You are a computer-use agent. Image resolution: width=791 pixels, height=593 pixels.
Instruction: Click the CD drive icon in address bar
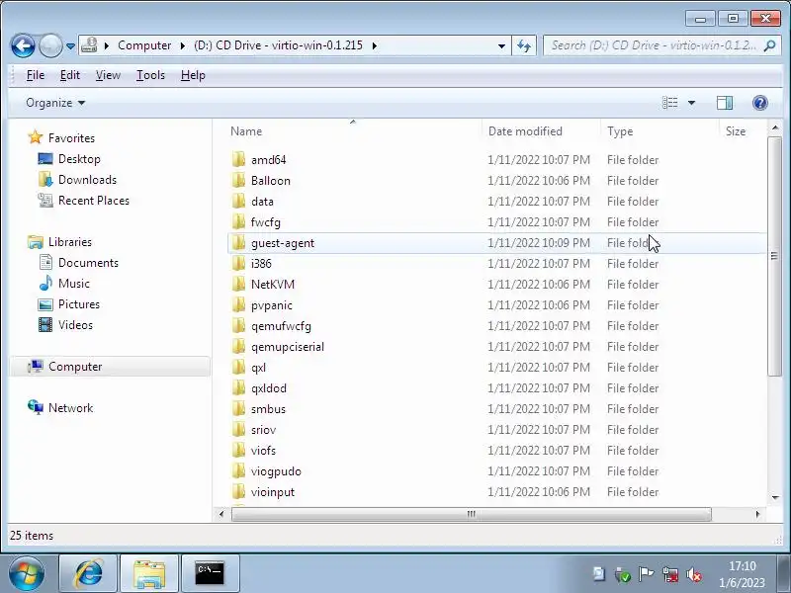(89, 45)
